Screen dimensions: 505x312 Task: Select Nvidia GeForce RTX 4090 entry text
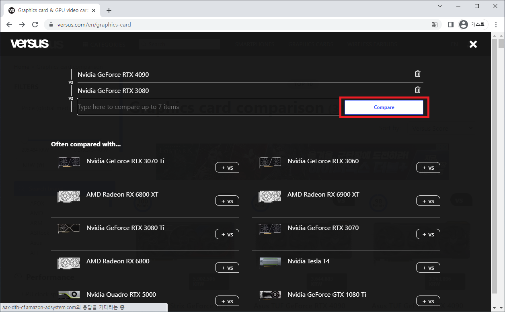[x=113, y=75]
